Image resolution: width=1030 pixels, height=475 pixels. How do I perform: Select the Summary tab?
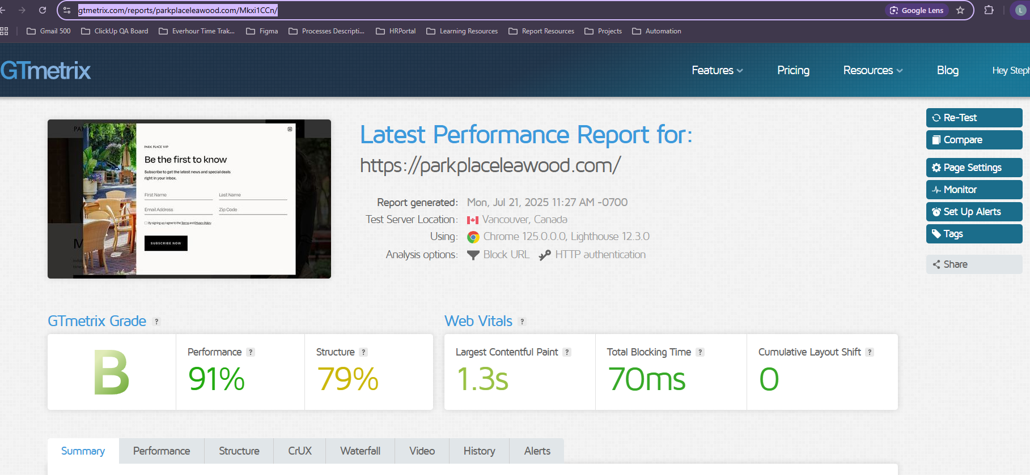click(83, 451)
